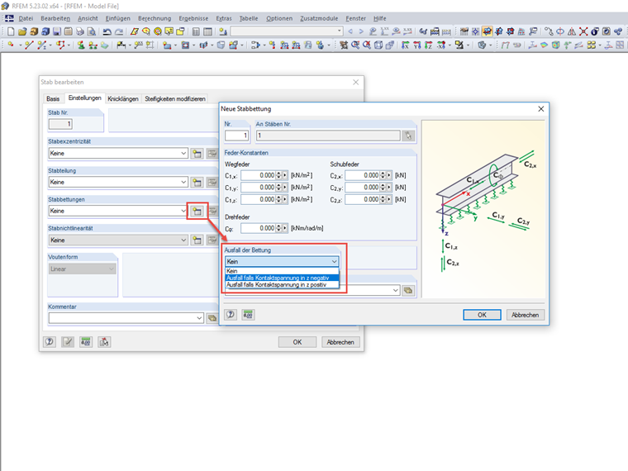Click comment icon beside Kommentar in Stab bearbeiten
The height and width of the screenshot is (471, 628).
(x=212, y=318)
